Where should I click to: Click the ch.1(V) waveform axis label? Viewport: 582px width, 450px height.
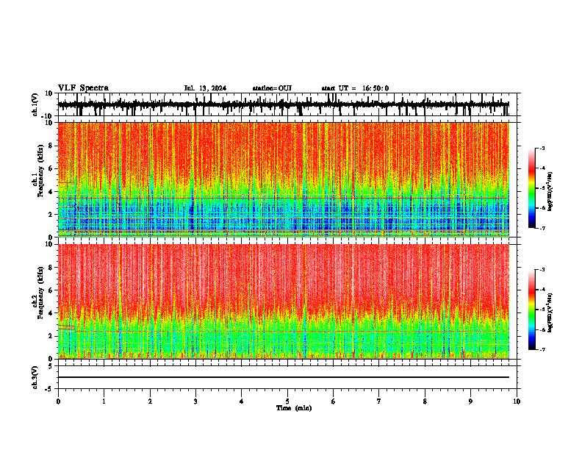(x=35, y=104)
